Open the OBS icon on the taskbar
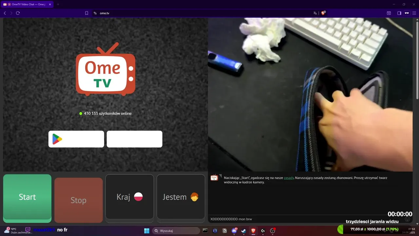Screen dimensions: 419x236 pos(272,231)
